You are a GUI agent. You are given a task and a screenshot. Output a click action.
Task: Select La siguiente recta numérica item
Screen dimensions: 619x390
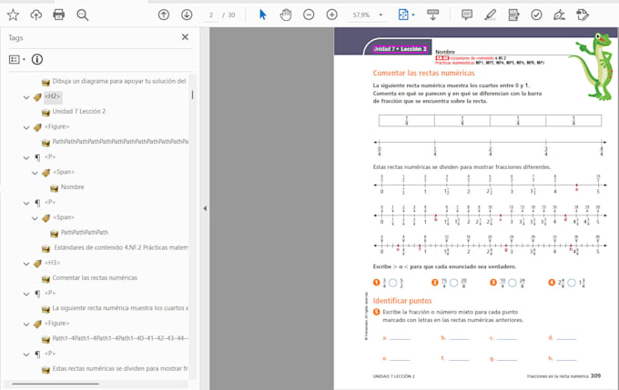click(x=120, y=308)
